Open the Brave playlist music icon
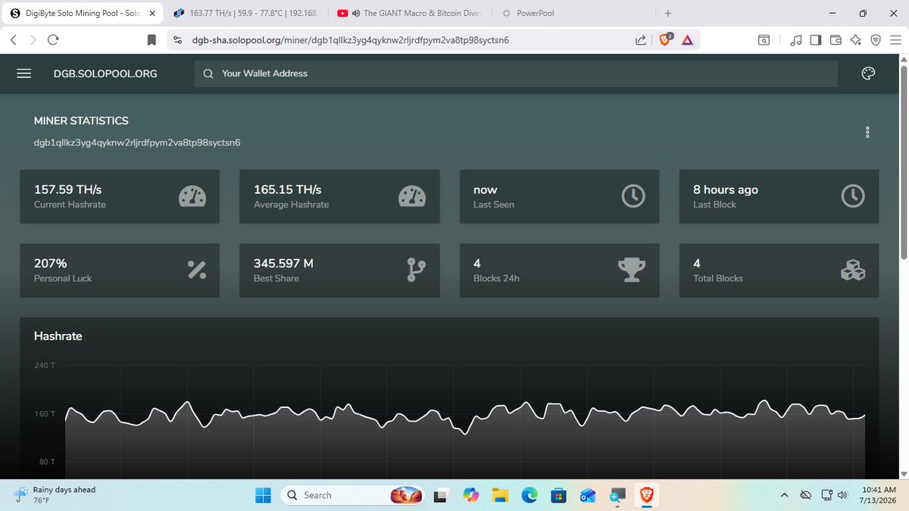This screenshot has height=511, width=909. [796, 40]
